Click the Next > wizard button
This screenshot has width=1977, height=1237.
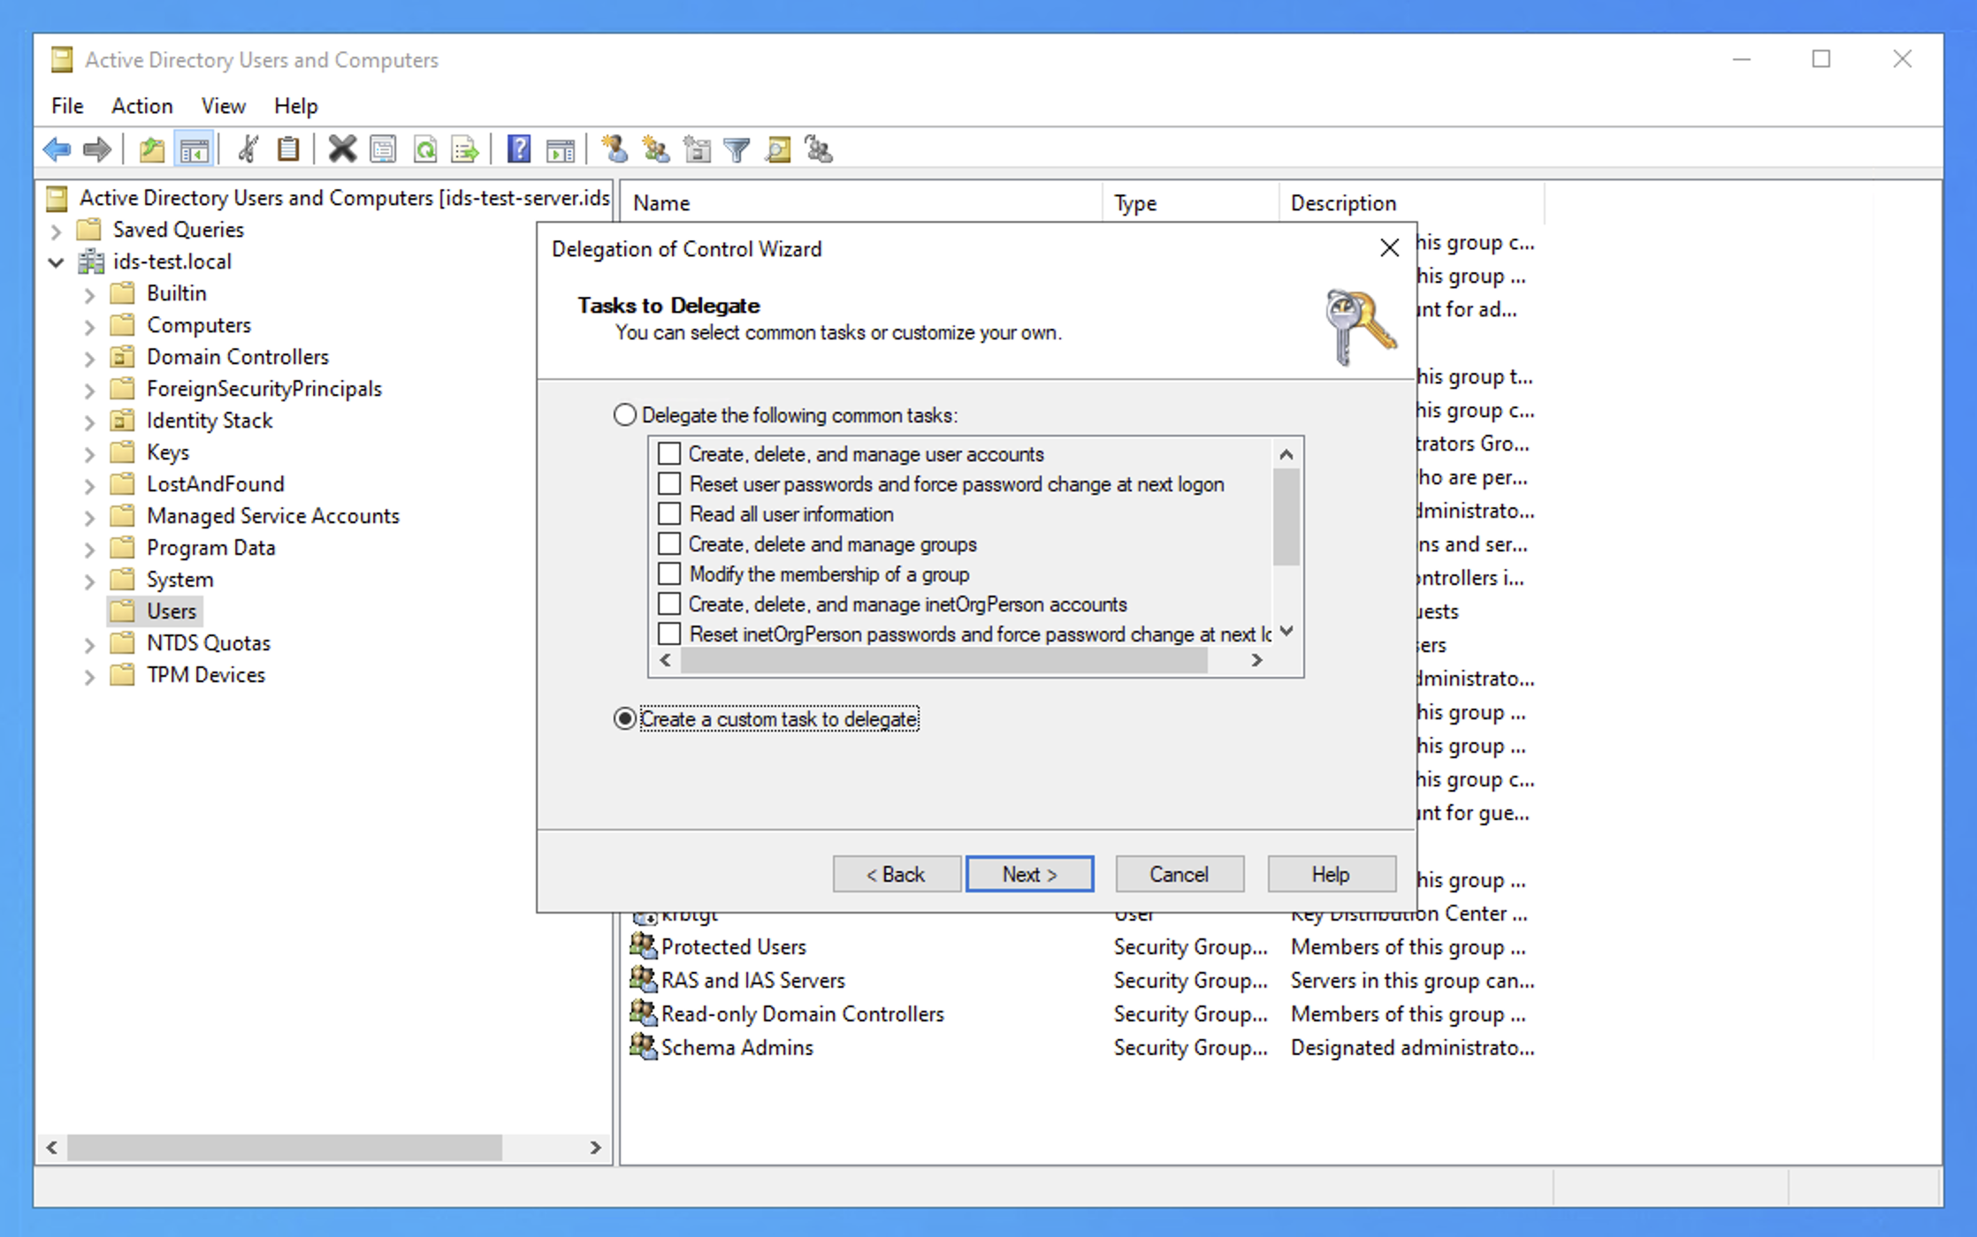(x=1029, y=874)
